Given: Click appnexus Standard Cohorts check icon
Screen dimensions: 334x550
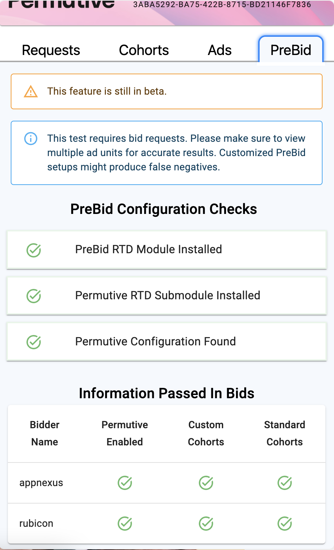Looking at the screenshot, I should pyautogui.click(x=285, y=483).
